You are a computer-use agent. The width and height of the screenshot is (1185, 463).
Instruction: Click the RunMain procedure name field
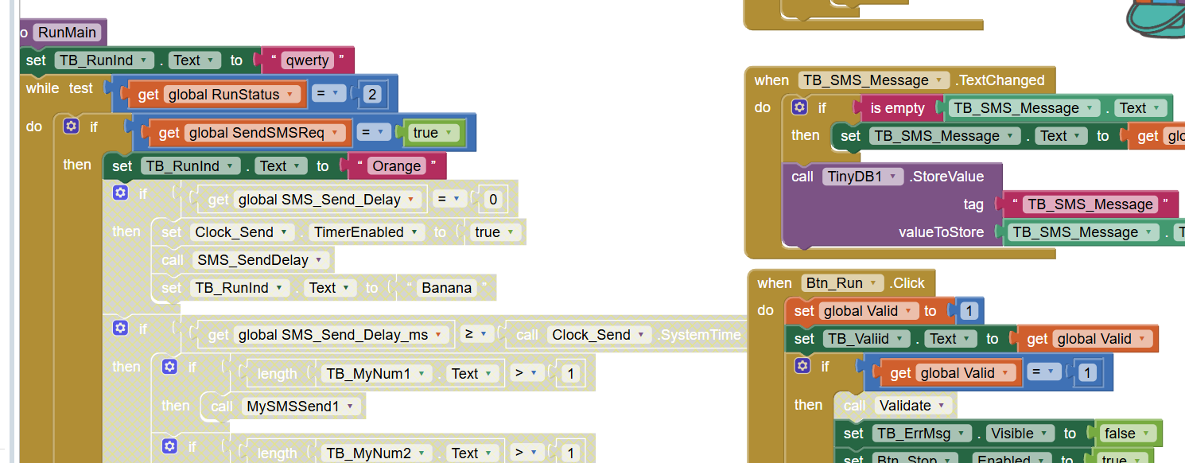[x=68, y=33]
